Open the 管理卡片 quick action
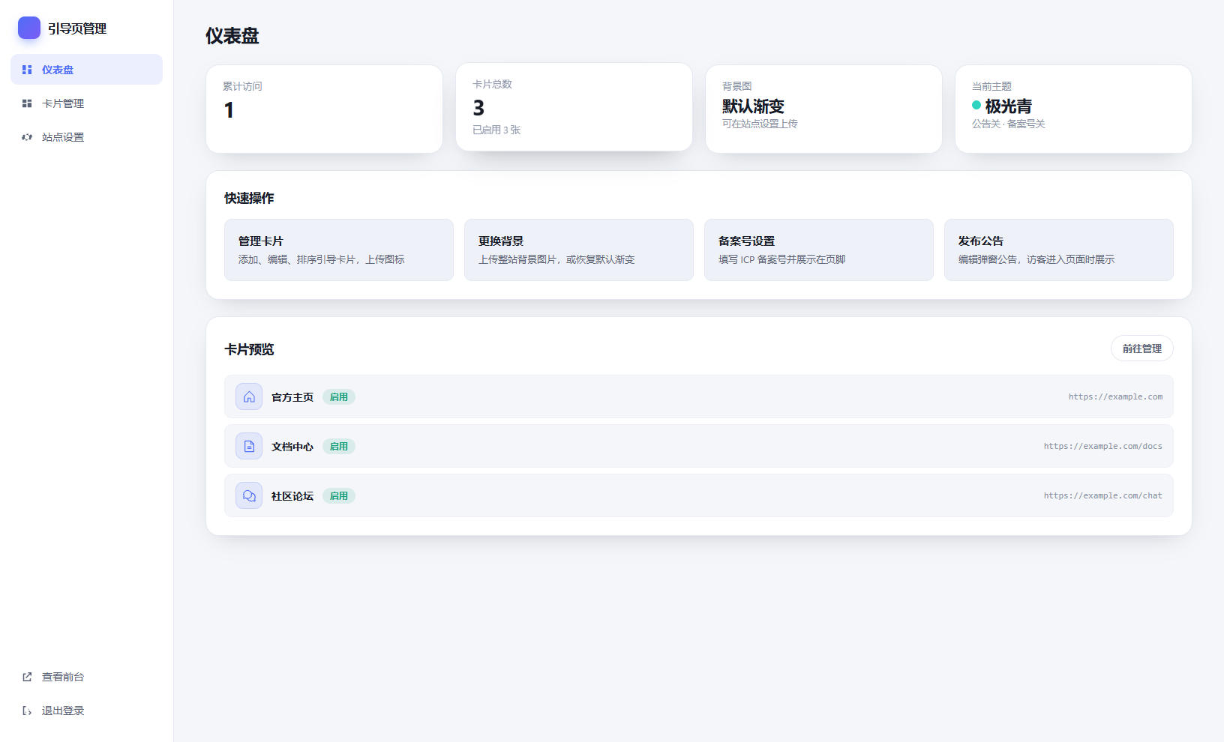Screen dimensions: 1224x742 point(339,250)
